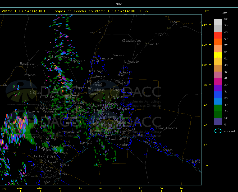The image size is (238, 192).
Task: Click the 'L_Dormida' map label
Action: pos(165,150)
